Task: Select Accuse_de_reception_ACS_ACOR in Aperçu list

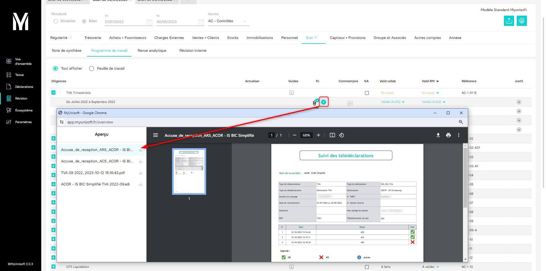Action: pyautogui.click(x=97, y=161)
